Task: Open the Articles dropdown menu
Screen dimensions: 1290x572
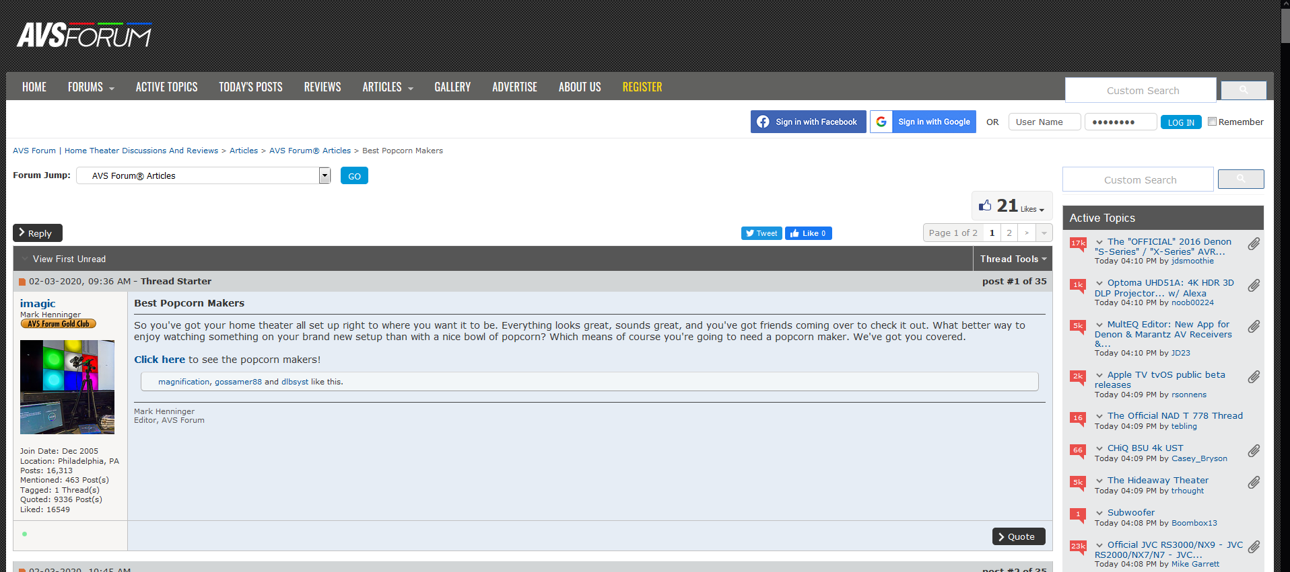Action: (x=388, y=87)
